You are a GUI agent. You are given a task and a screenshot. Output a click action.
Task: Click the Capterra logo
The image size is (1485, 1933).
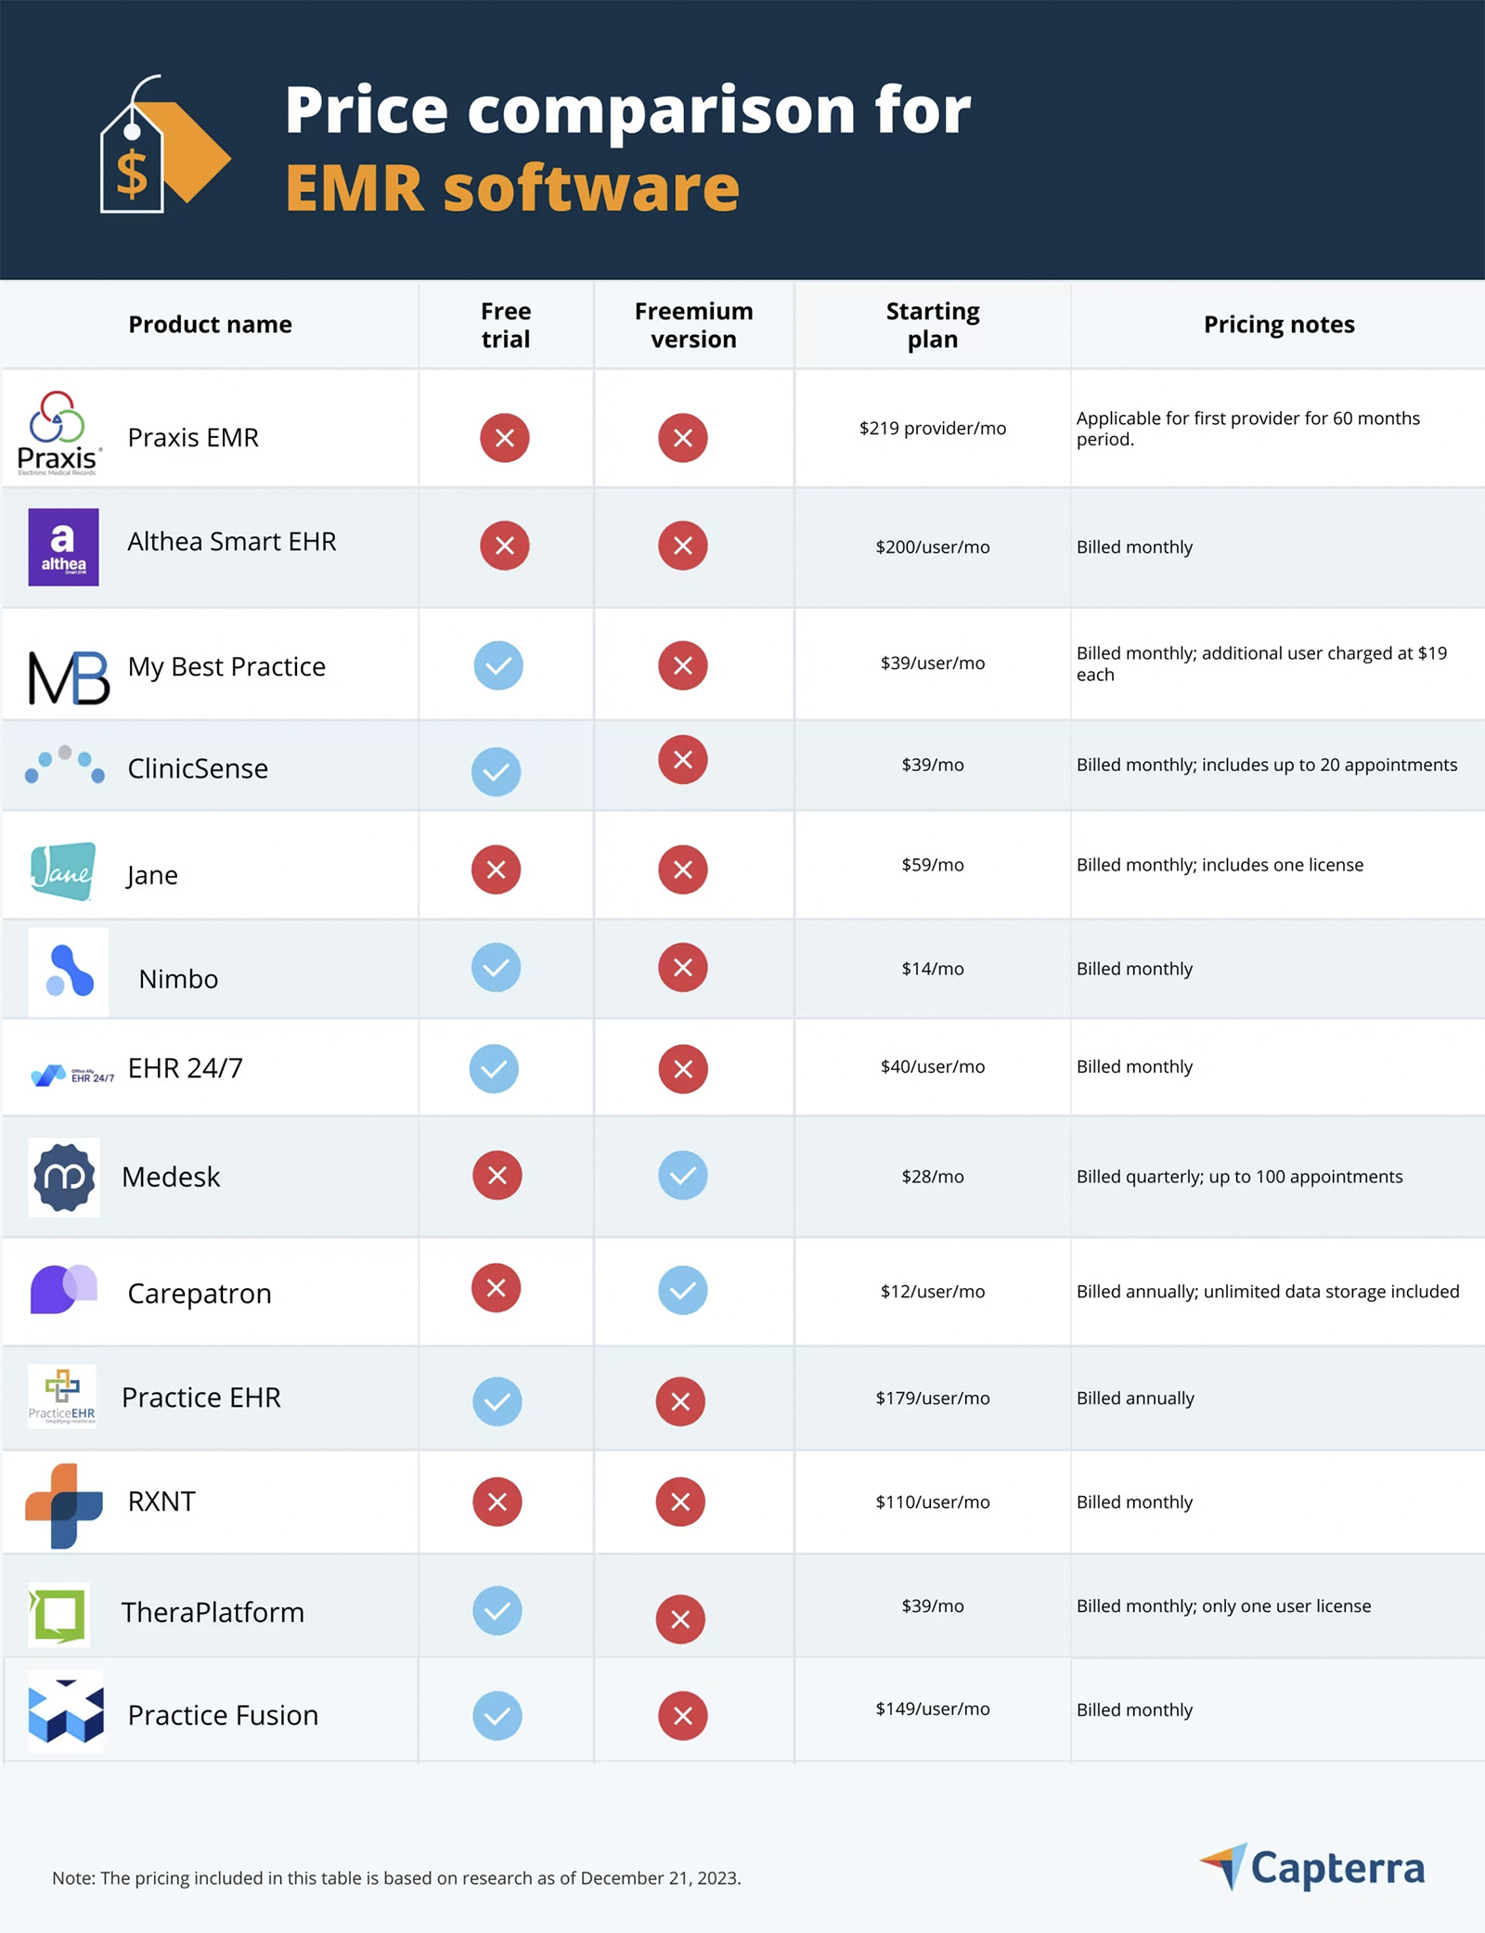[x=1312, y=1867]
